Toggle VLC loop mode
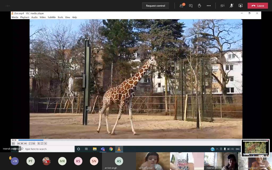 [42, 143]
